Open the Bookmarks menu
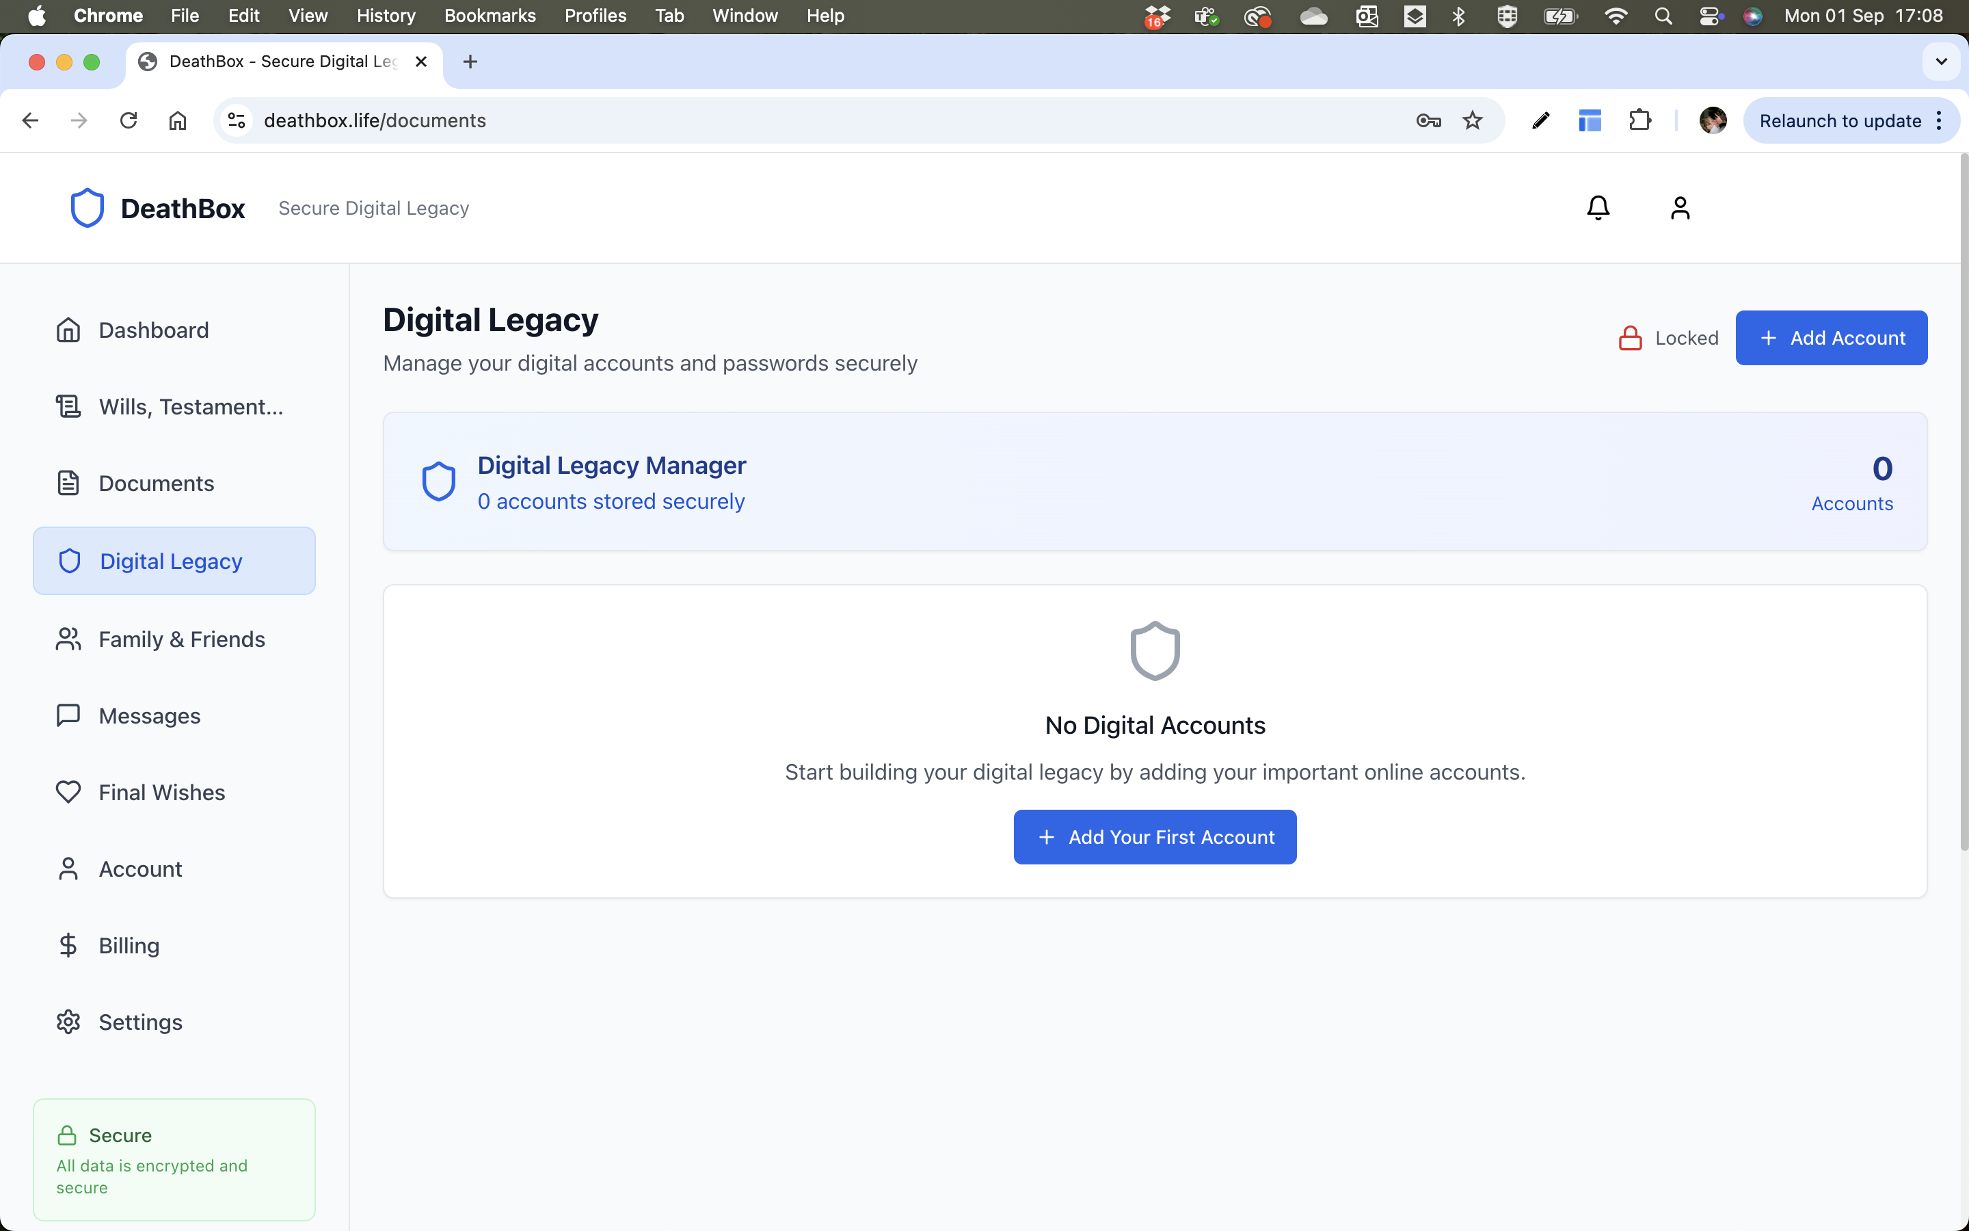 [x=490, y=16]
